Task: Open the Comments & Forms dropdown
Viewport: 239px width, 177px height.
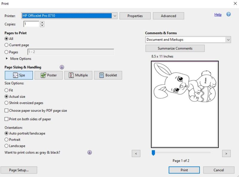Action: 228,40
